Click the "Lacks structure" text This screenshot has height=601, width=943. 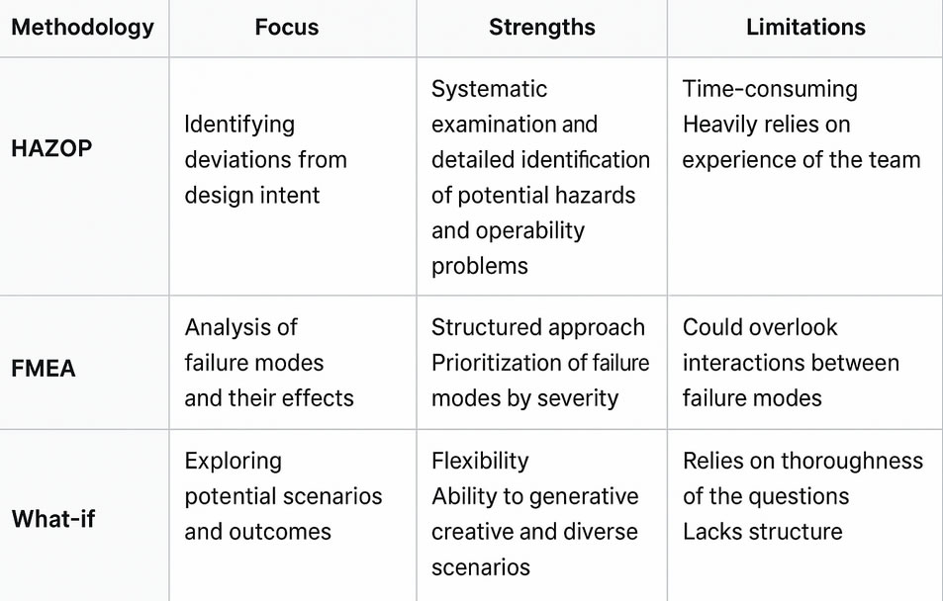point(762,532)
